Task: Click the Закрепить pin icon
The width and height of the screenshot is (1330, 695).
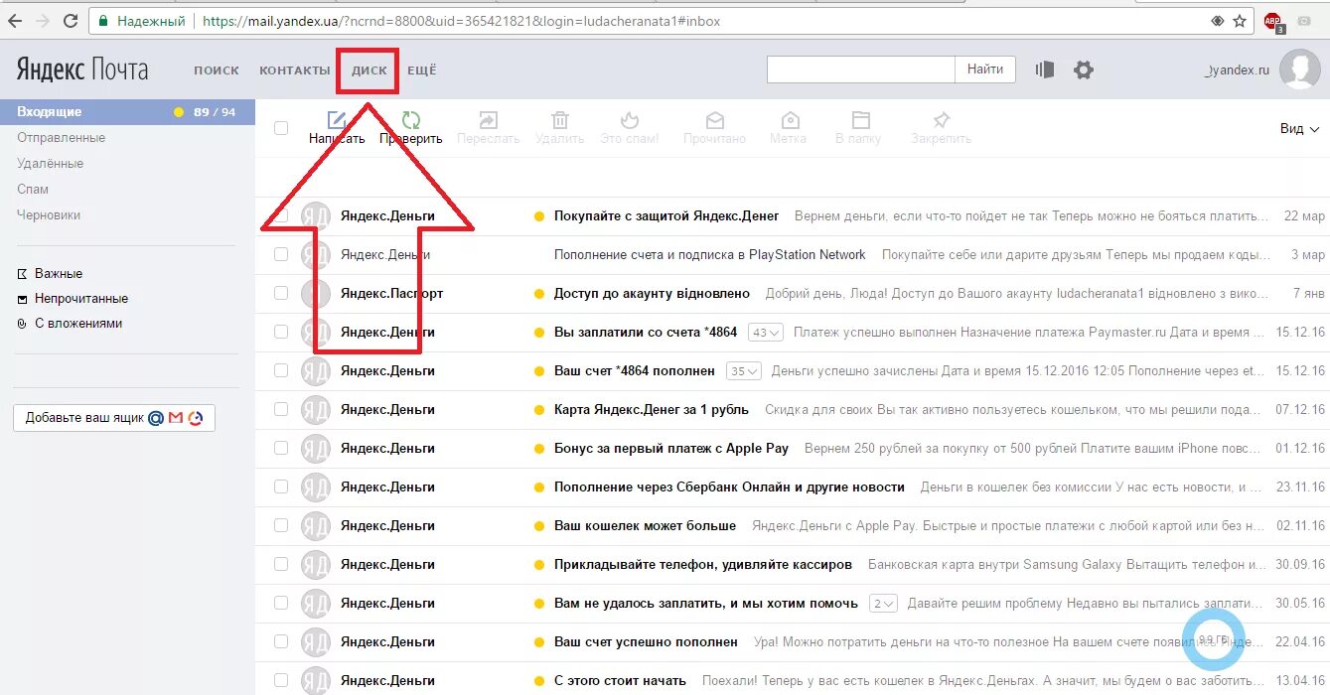Action: coord(941,120)
